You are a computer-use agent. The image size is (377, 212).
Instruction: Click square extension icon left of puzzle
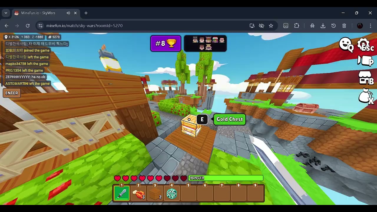pyautogui.click(x=286, y=26)
